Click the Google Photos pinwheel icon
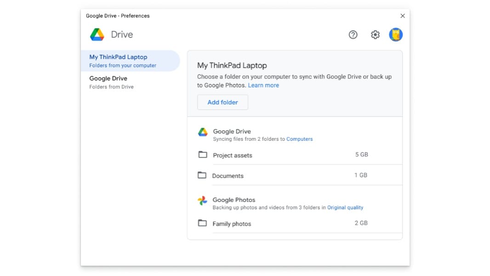490x276 pixels. point(202,201)
